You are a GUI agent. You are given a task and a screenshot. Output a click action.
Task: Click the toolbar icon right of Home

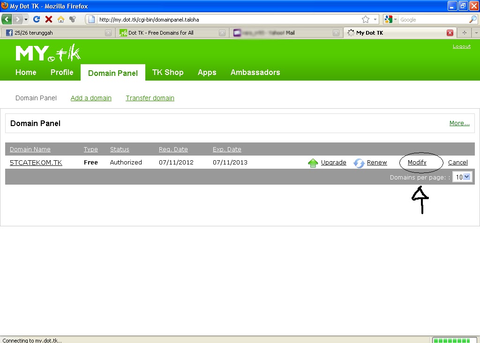[x=73, y=19]
